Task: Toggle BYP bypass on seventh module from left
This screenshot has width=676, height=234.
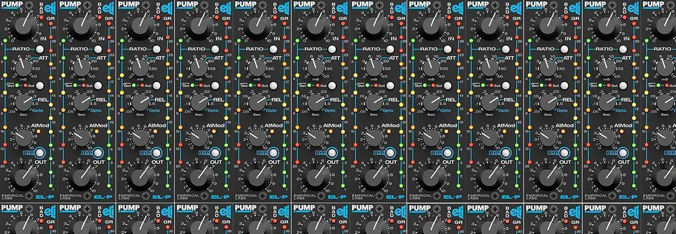Action: [390, 153]
